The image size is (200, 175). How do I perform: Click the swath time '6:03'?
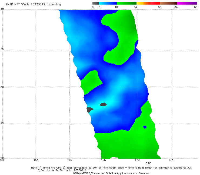click(x=148, y=163)
